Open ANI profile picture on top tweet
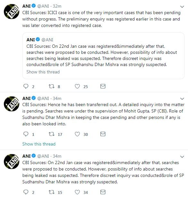 (x=12, y=12)
